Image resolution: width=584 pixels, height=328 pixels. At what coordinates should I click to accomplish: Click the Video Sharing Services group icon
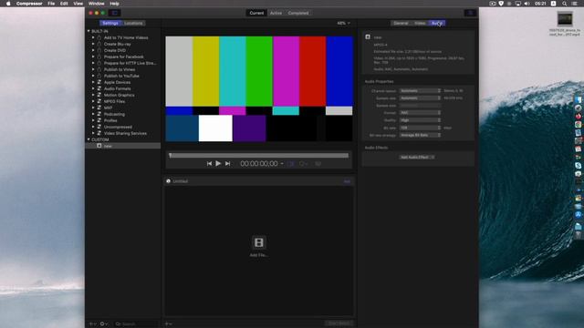(99, 133)
